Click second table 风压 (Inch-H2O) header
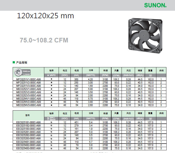 click(x=128, y=115)
